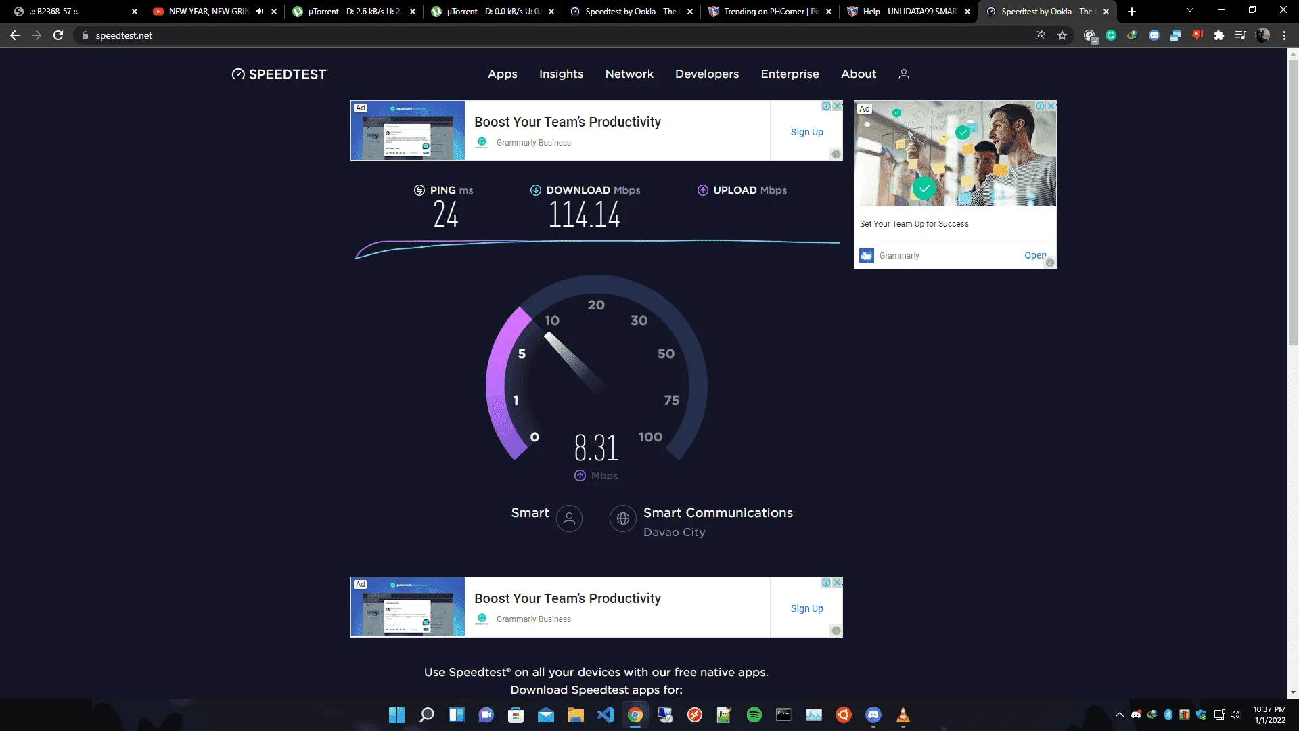Screen dimensions: 1299x731
Task: Click the upload arrow icon beside UPLOAD
Action: tap(703, 190)
